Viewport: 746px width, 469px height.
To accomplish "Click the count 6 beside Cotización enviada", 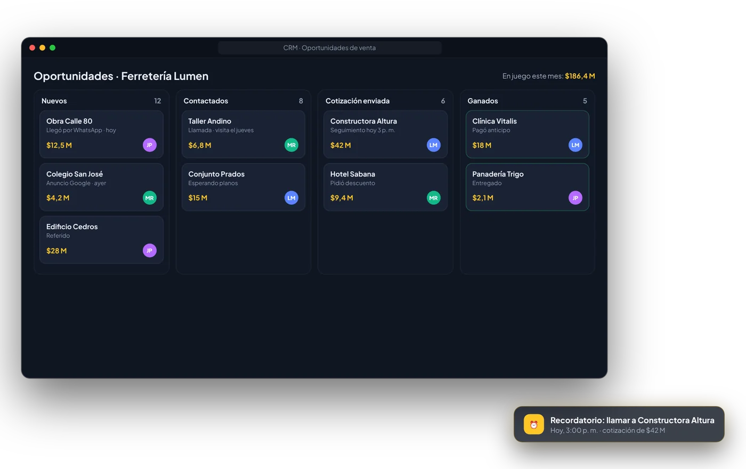I will (443, 101).
